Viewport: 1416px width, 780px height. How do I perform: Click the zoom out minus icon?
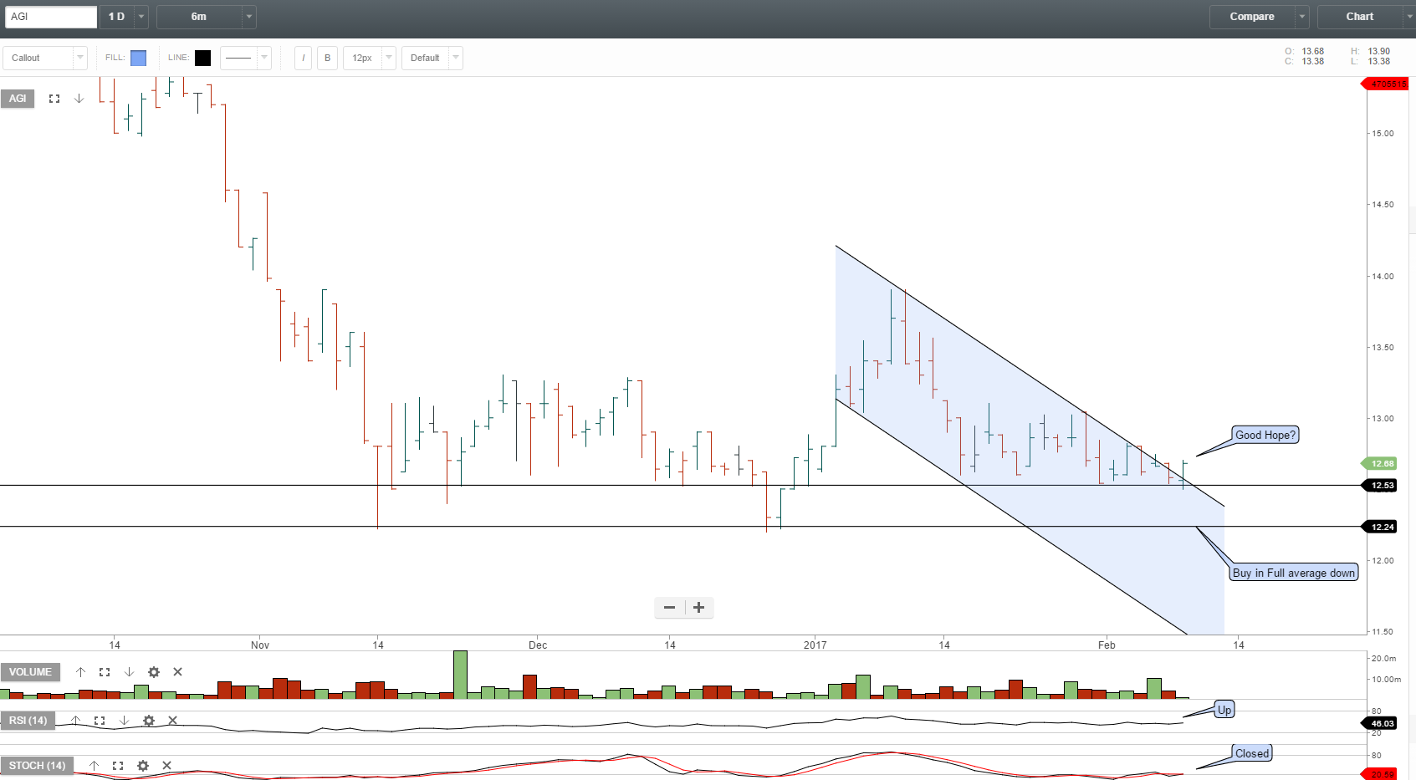pos(668,607)
